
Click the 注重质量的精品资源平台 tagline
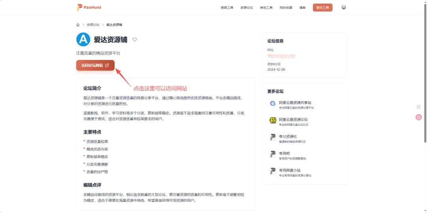click(x=98, y=53)
